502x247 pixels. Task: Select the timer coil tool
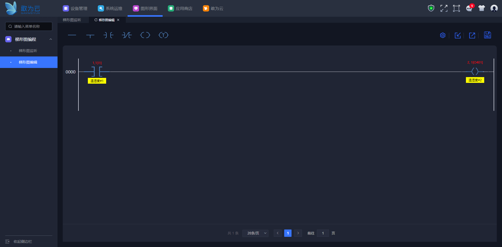pos(163,35)
